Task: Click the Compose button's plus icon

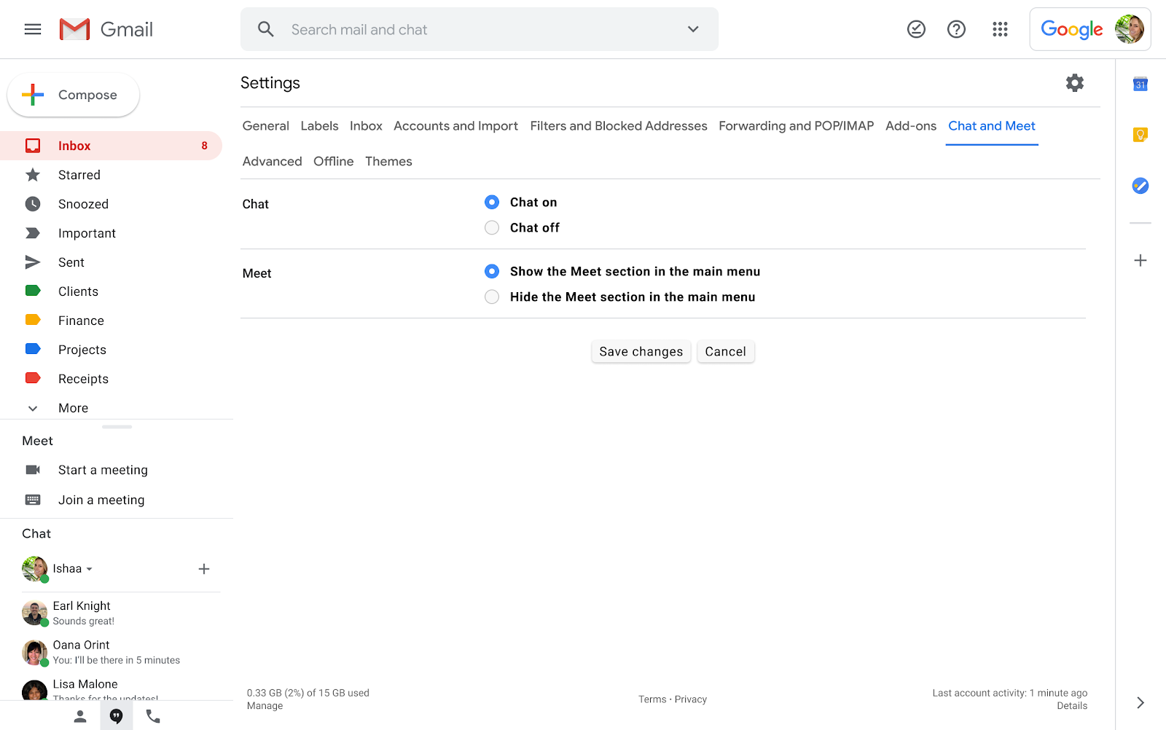Action: (33, 95)
